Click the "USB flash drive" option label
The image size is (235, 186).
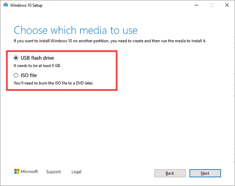(x=38, y=58)
